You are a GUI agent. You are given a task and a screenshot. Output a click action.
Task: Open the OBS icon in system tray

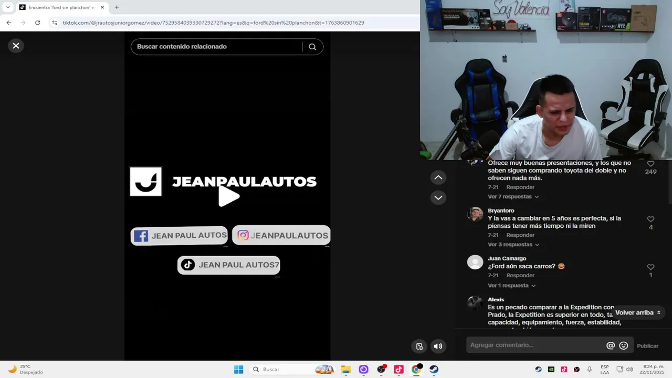(576, 370)
